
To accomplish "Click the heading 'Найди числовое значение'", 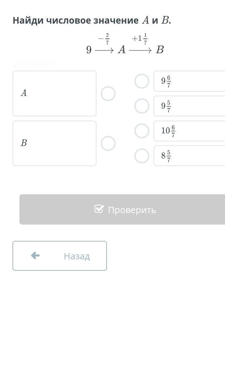I will point(75,21).
